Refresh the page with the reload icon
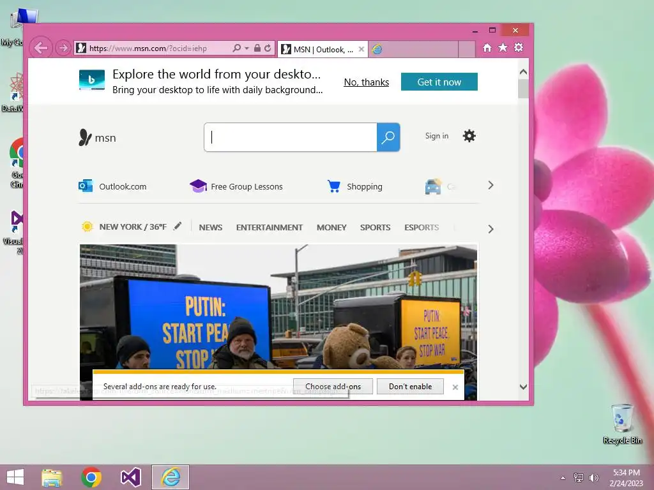The width and height of the screenshot is (654, 490). [x=268, y=48]
